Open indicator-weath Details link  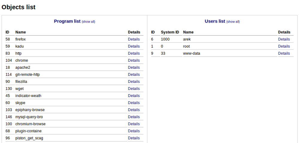click(x=134, y=96)
